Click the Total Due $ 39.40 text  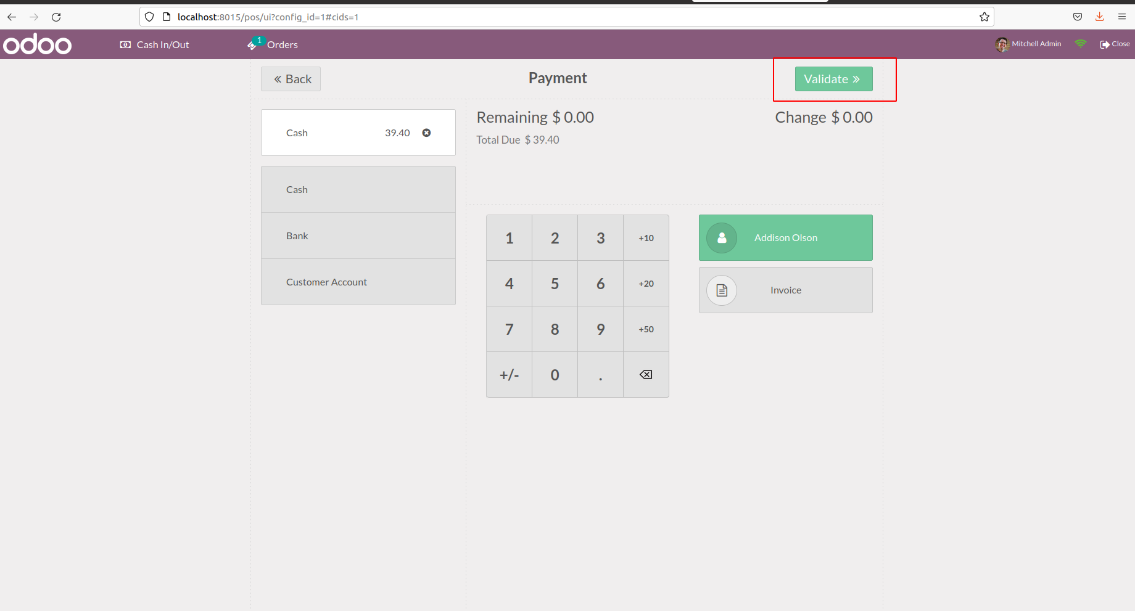click(518, 140)
